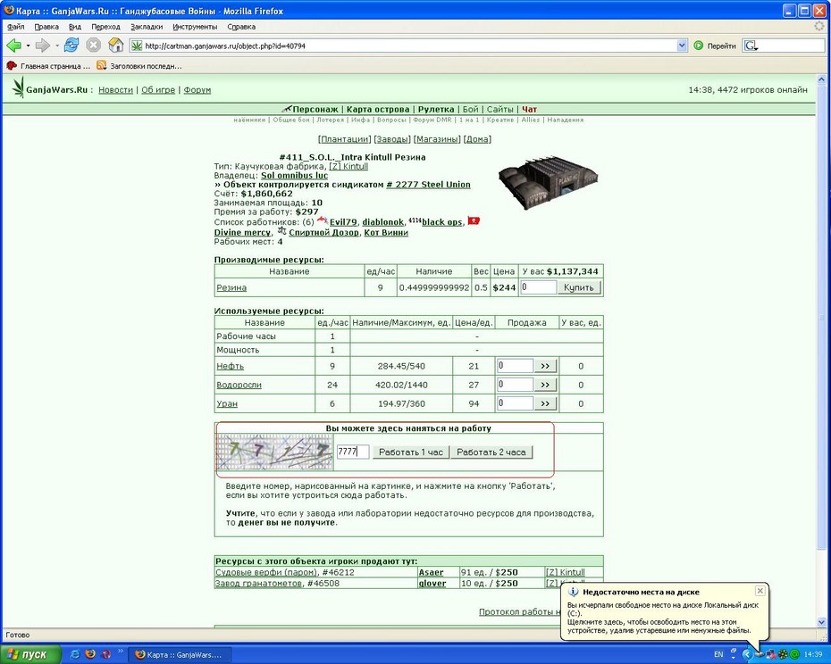
Task: Click the leaf favicon in address bar
Action: click(137, 46)
